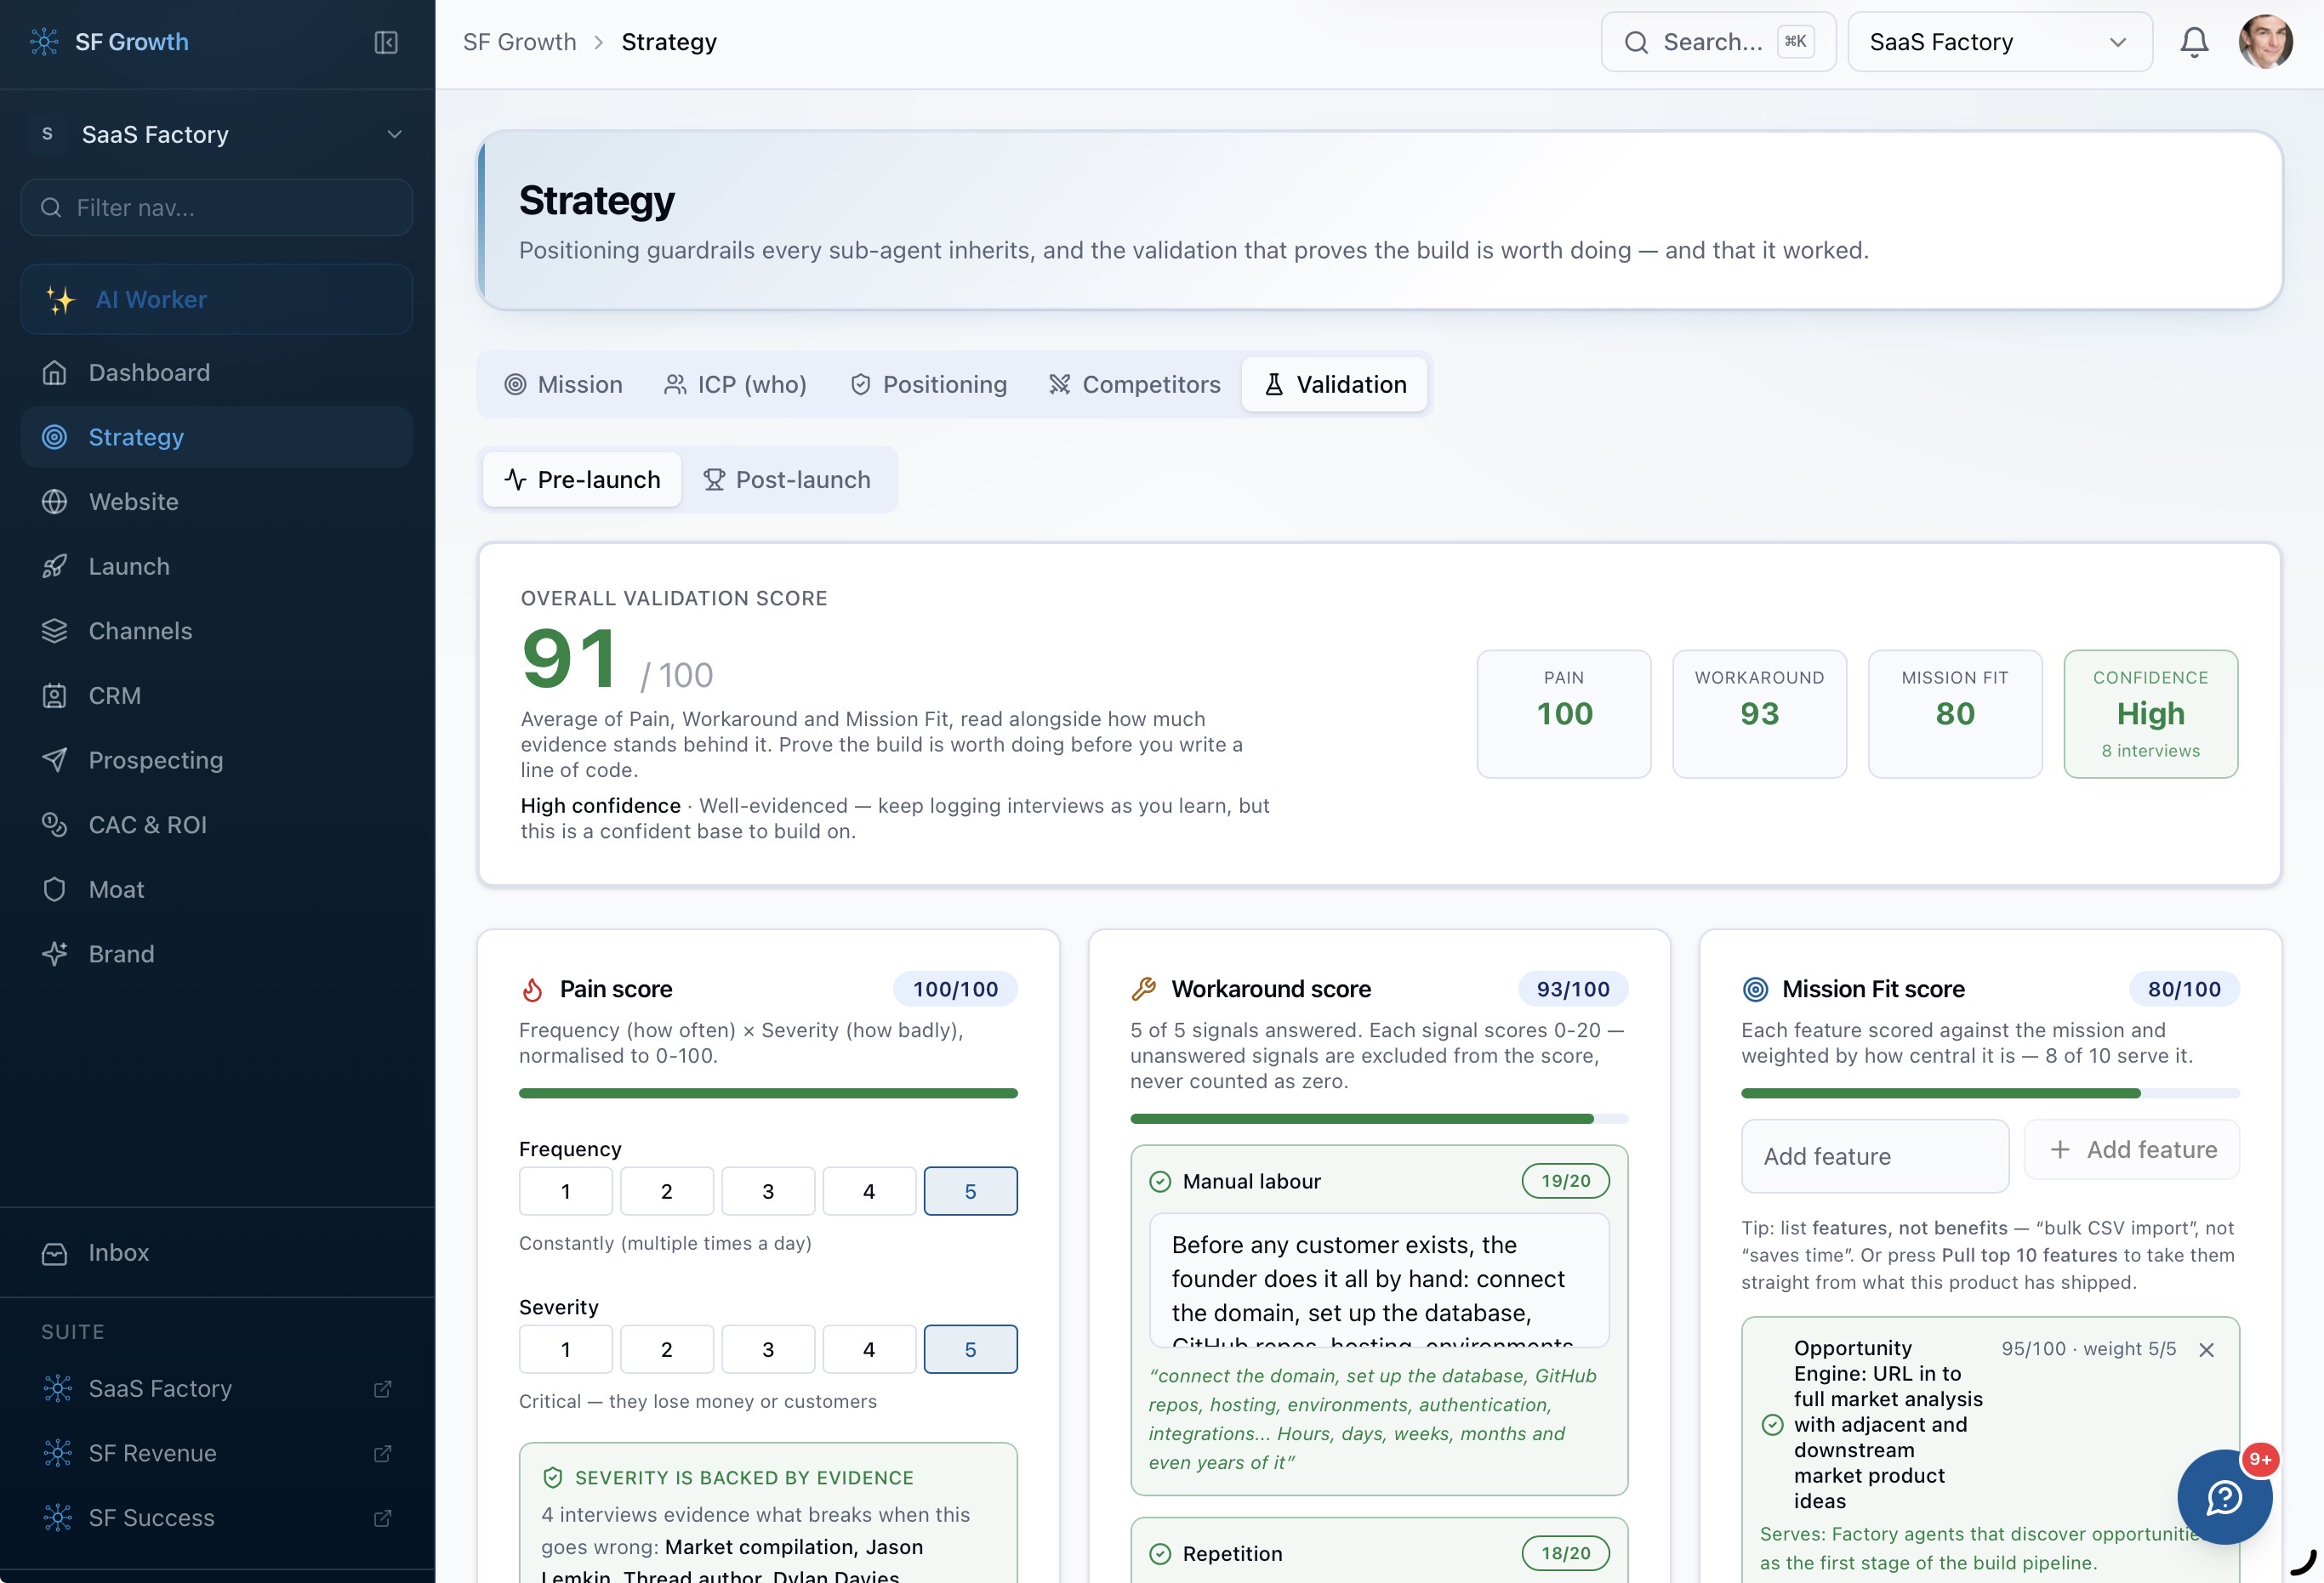Viewport: 2324px width, 1583px height.
Task: Set Frequency rating to 1
Action: (x=566, y=1191)
